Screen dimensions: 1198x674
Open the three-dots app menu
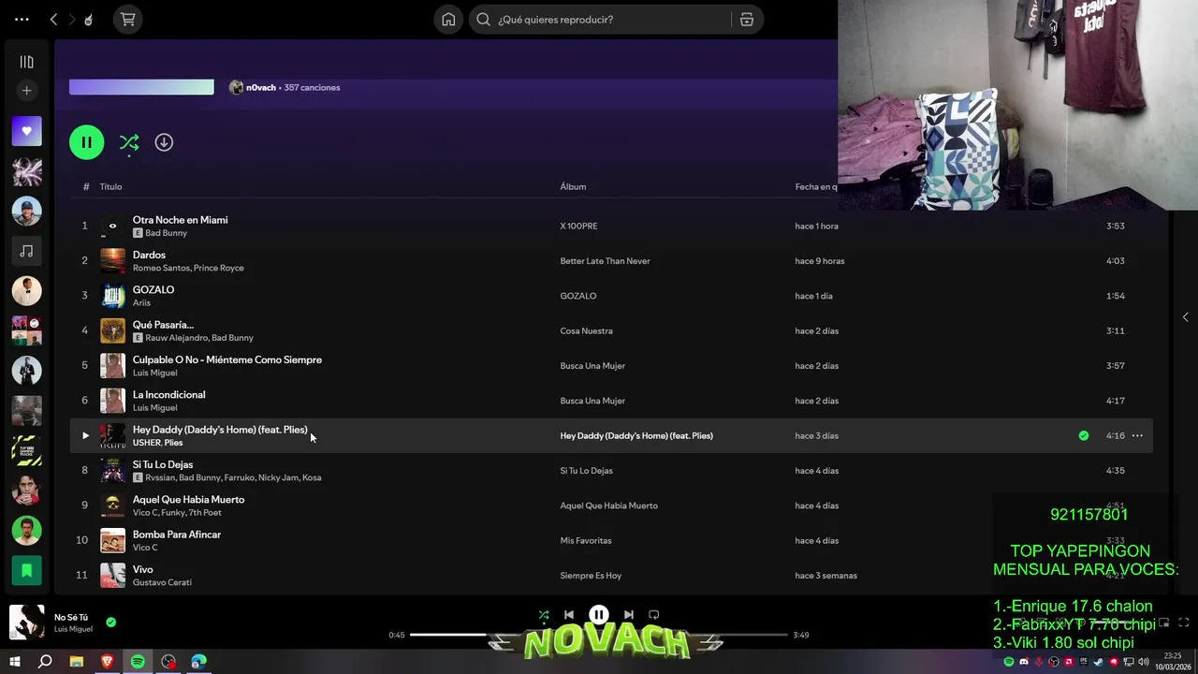22,20
